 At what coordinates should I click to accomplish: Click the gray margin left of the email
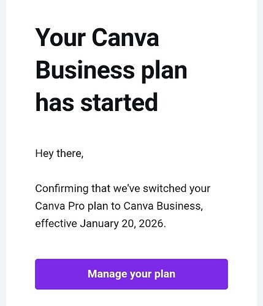click(2, 153)
